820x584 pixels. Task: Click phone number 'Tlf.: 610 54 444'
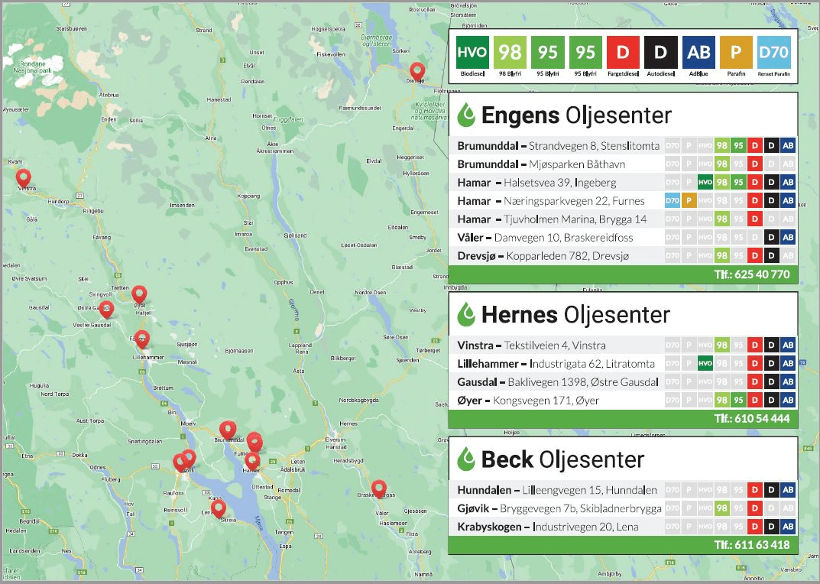click(752, 418)
